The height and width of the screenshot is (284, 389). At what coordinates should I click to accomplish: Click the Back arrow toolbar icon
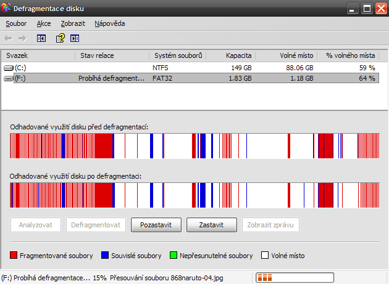9,38
